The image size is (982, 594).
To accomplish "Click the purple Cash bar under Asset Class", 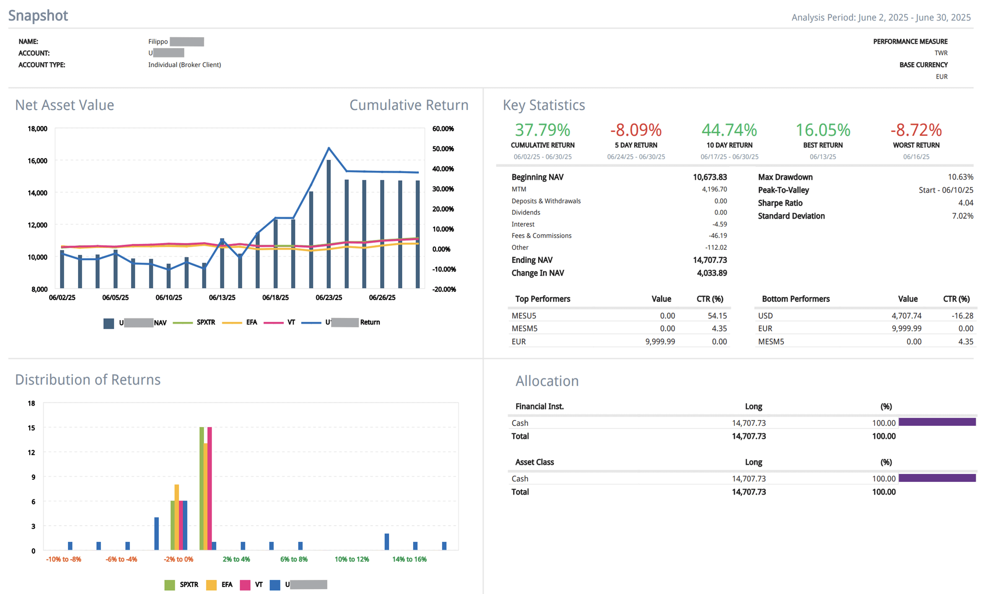I will click(937, 478).
